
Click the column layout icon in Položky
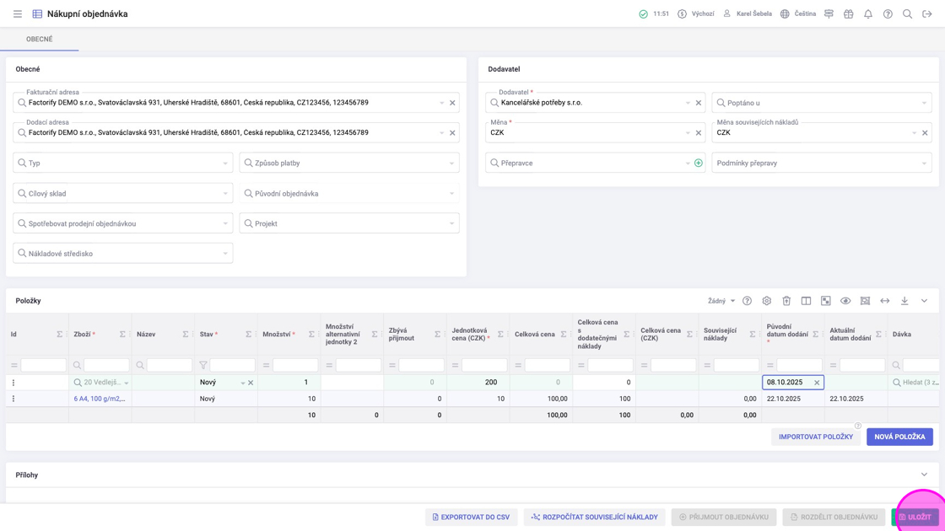point(806,301)
